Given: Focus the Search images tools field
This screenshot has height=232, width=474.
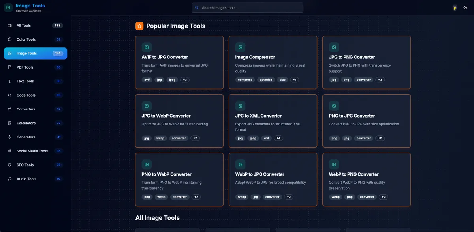Looking at the screenshot, I should click(x=247, y=7).
